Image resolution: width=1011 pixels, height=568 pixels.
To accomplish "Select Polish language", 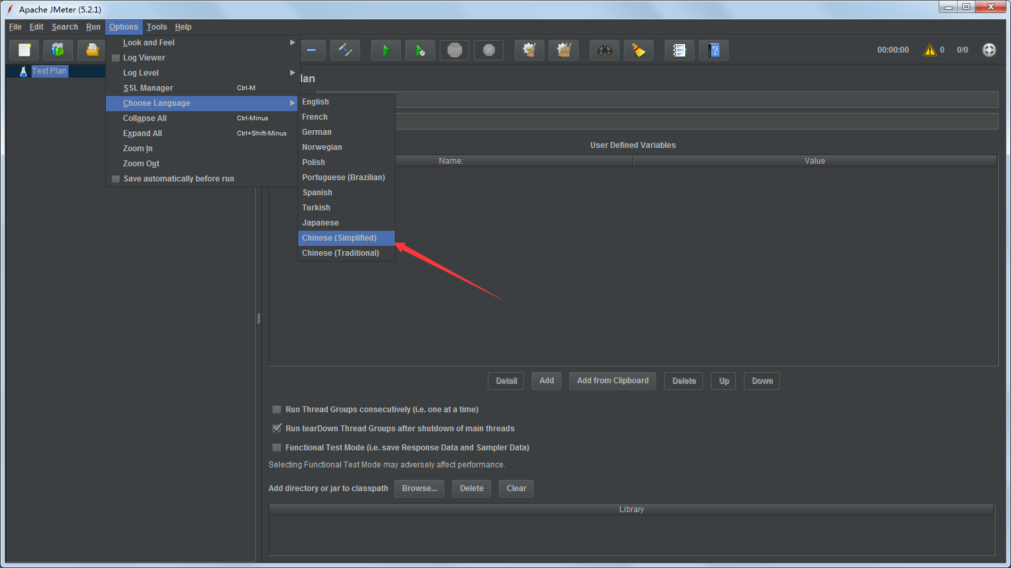I will click(x=346, y=162).
